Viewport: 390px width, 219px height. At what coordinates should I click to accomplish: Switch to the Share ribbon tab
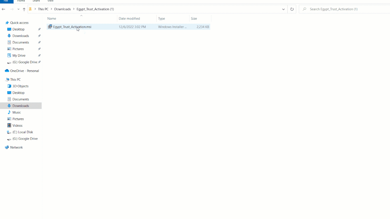coord(36,1)
